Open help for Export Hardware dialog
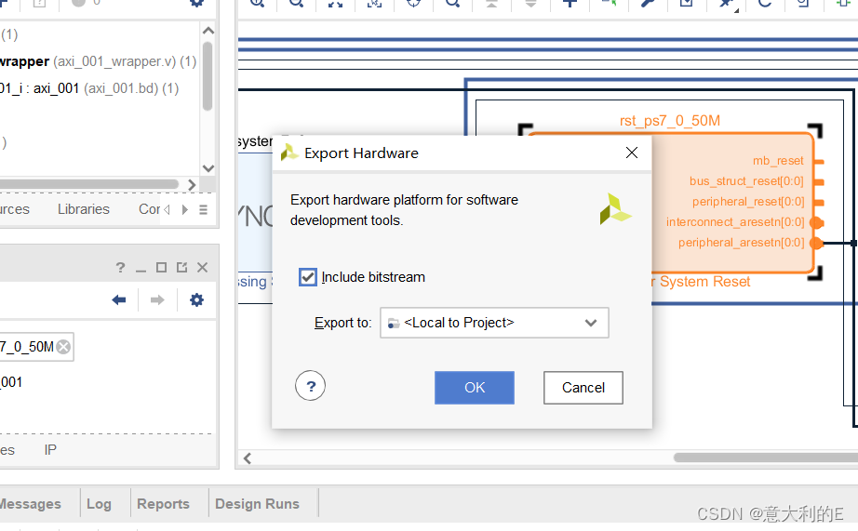Screen dimensions: 858x531 (x=310, y=386)
